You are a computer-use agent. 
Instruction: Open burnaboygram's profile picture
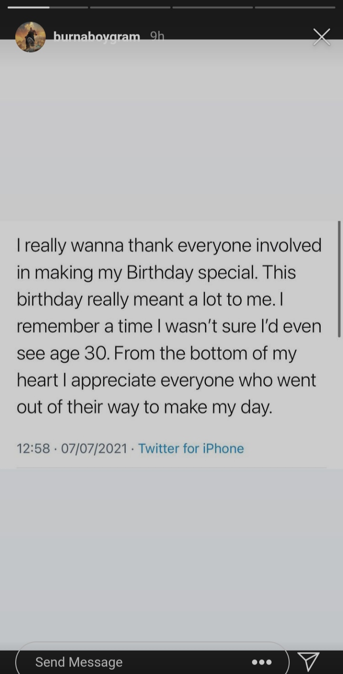pyautogui.click(x=30, y=37)
